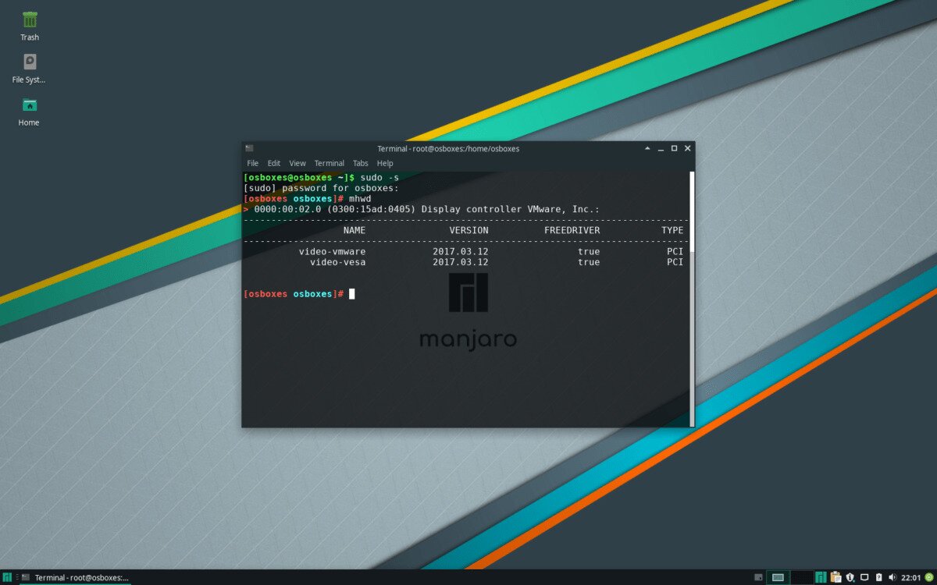The width and height of the screenshot is (937, 585).
Task: Open the File menu in Terminal
Action: pyautogui.click(x=252, y=163)
